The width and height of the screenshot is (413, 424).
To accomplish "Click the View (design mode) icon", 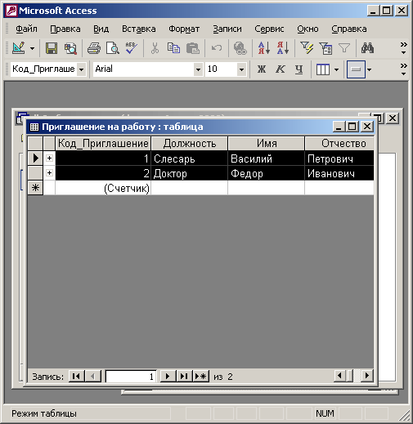I will (19, 48).
